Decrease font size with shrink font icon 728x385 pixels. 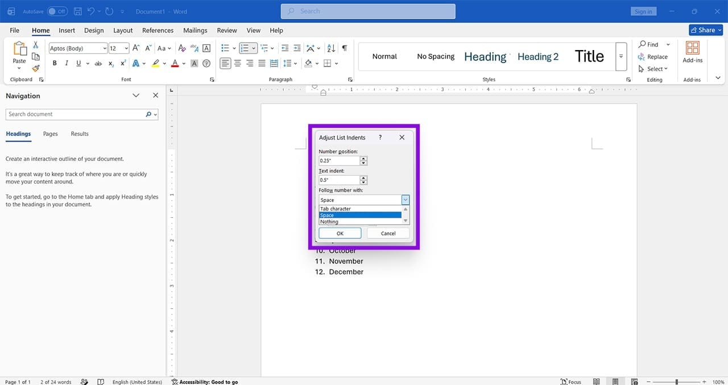(x=148, y=48)
